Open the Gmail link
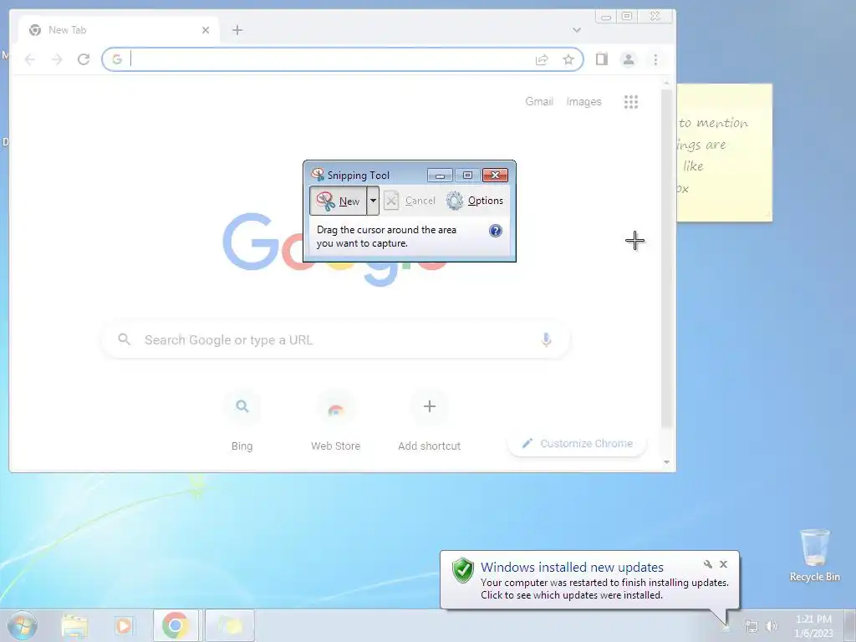 tap(539, 101)
